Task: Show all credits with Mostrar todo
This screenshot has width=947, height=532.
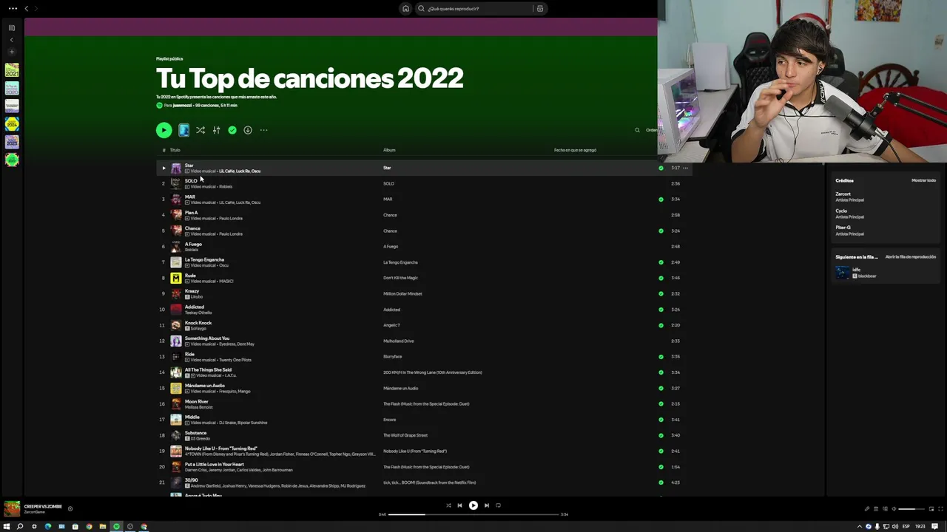Action: (923, 180)
